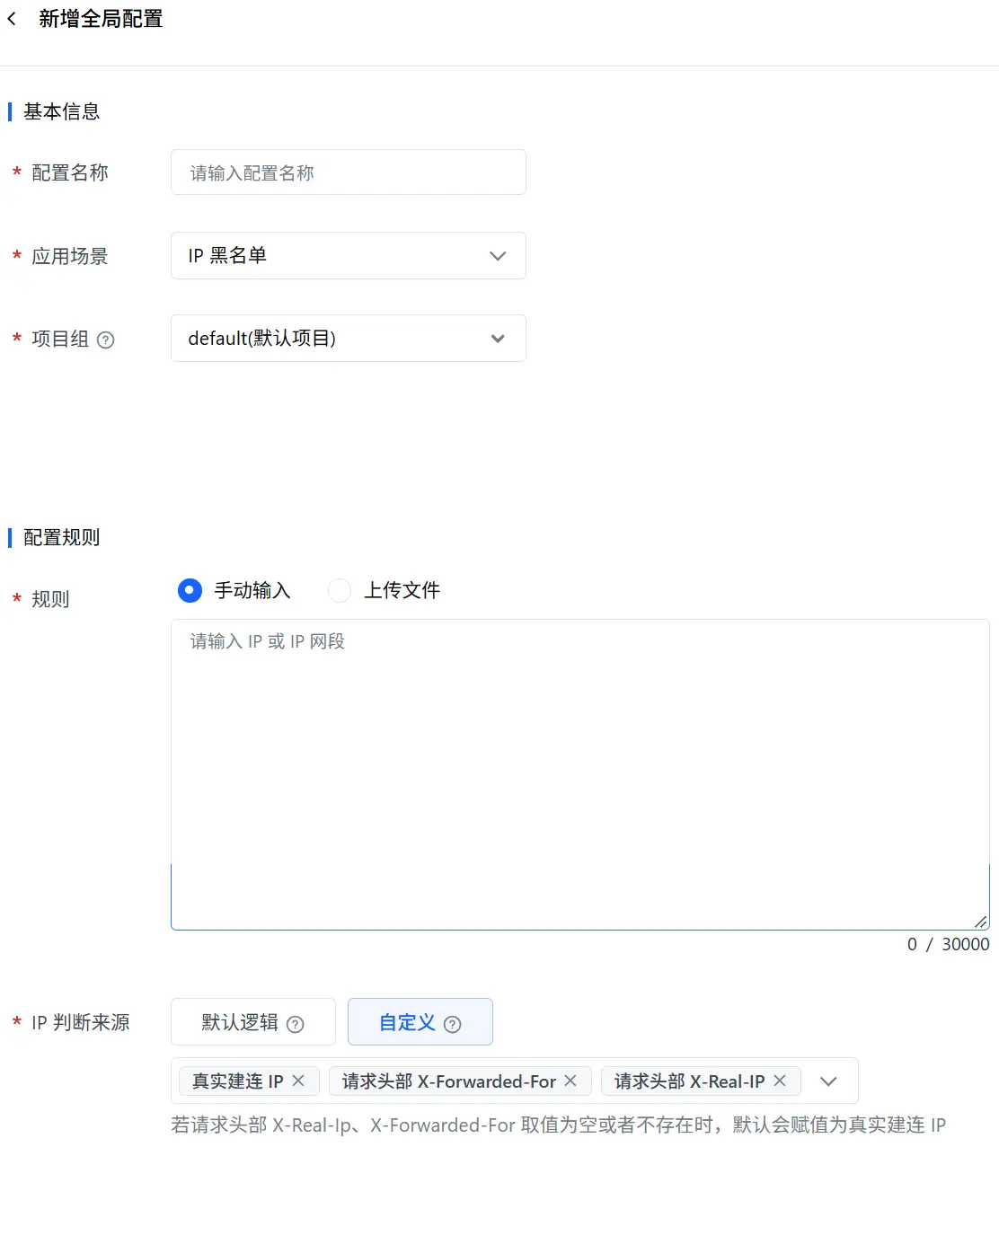Viewport: 999px width, 1253px height.
Task: Open the help icon beside 项目组
Action: (x=106, y=340)
